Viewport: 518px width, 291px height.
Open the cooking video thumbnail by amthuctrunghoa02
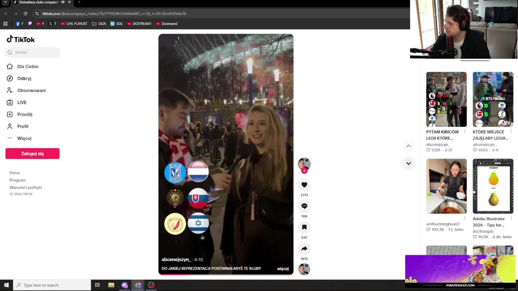pos(446,186)
